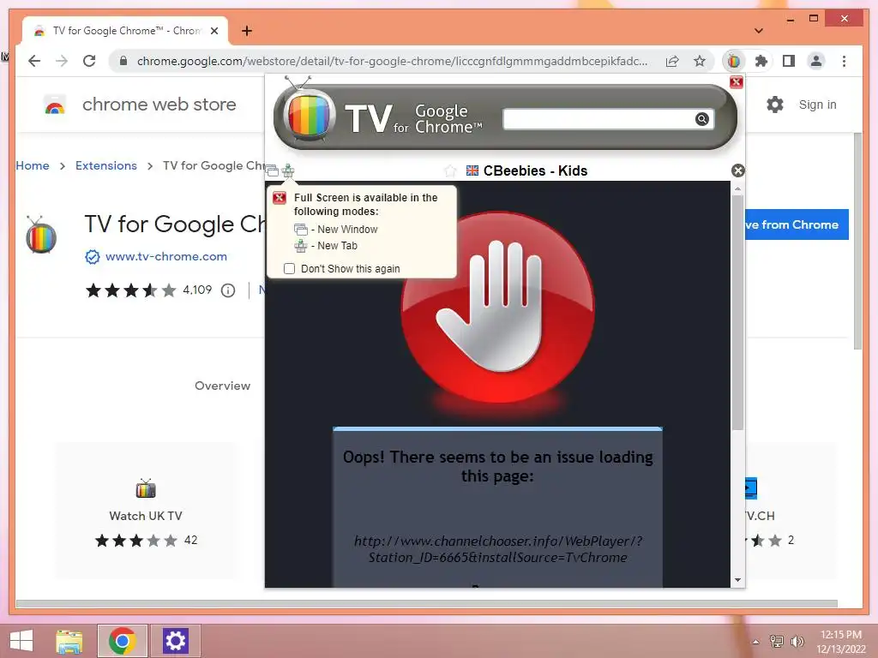The image size is (878, 658).
Task: Open a new browser tab
Action: pyautogui.click(x=247, y=31)
